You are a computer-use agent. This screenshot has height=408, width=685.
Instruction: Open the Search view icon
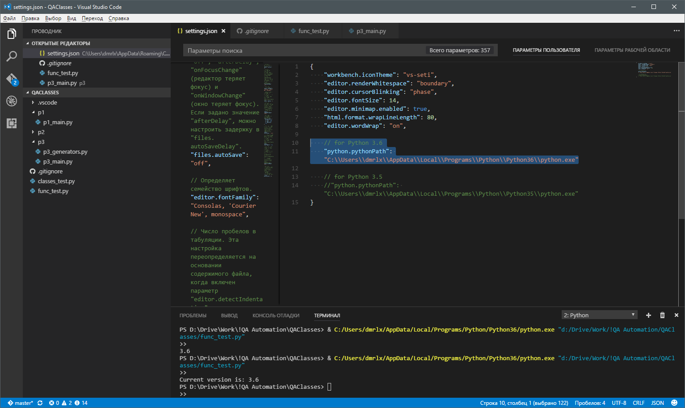click(12, 56)
